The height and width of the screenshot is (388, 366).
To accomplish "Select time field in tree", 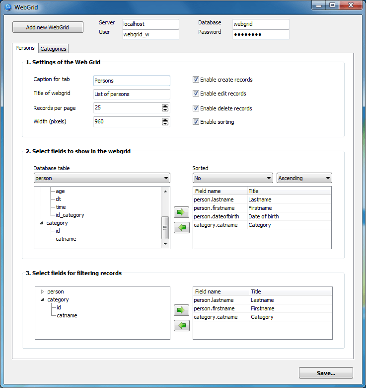I will pos(61,207).
